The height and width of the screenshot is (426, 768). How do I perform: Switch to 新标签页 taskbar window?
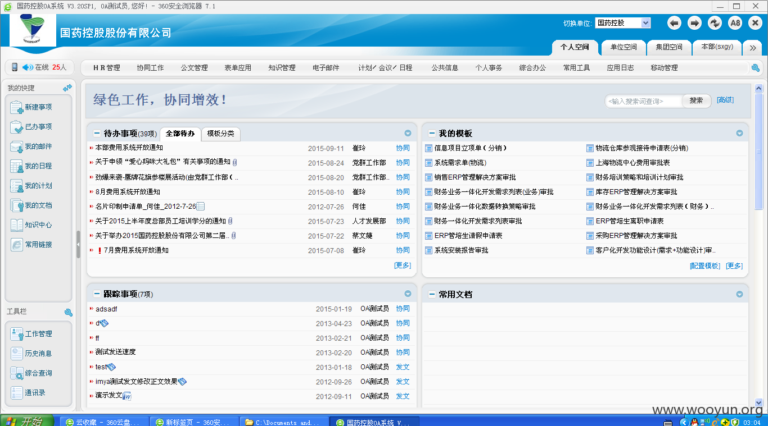point(194,422)
